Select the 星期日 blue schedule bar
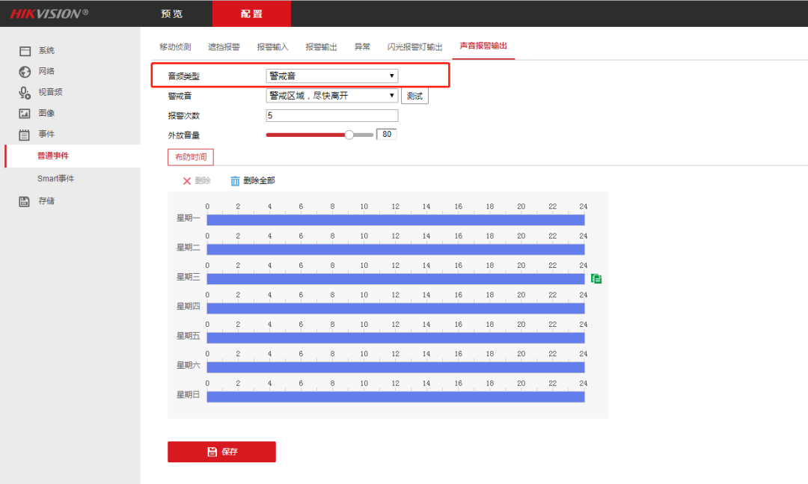This screenshot has width=808, height=484. point(395,396)
